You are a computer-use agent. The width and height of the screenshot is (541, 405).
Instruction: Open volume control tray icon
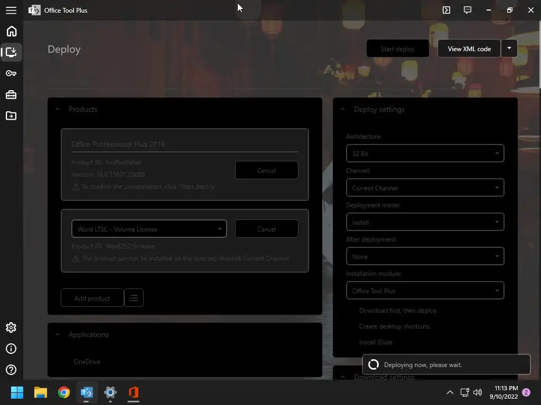coord(478,392)
